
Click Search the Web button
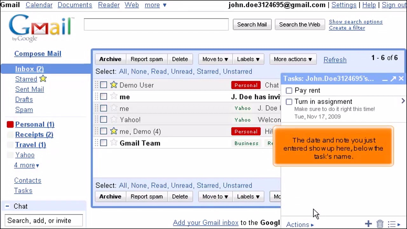(300, 24)
